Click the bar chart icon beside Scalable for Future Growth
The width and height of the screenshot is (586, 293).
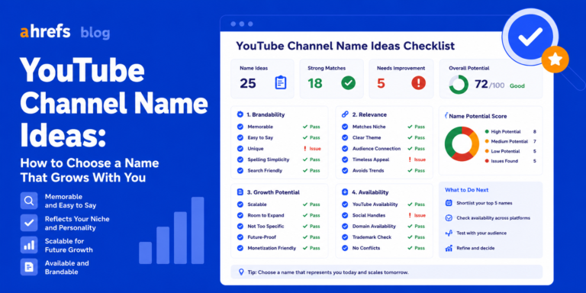(29, 245)
